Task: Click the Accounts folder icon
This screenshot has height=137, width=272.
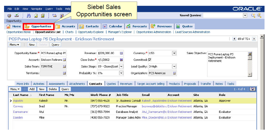Action: [x=57, y=27]
